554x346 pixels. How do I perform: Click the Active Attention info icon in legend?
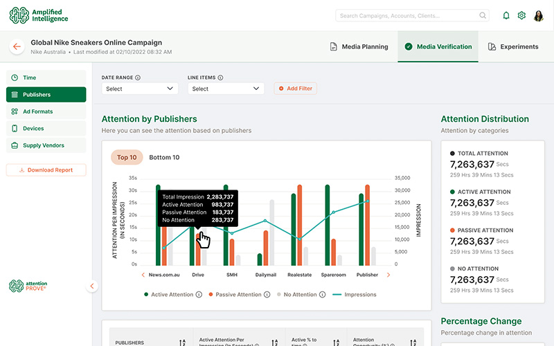[199, 295]
